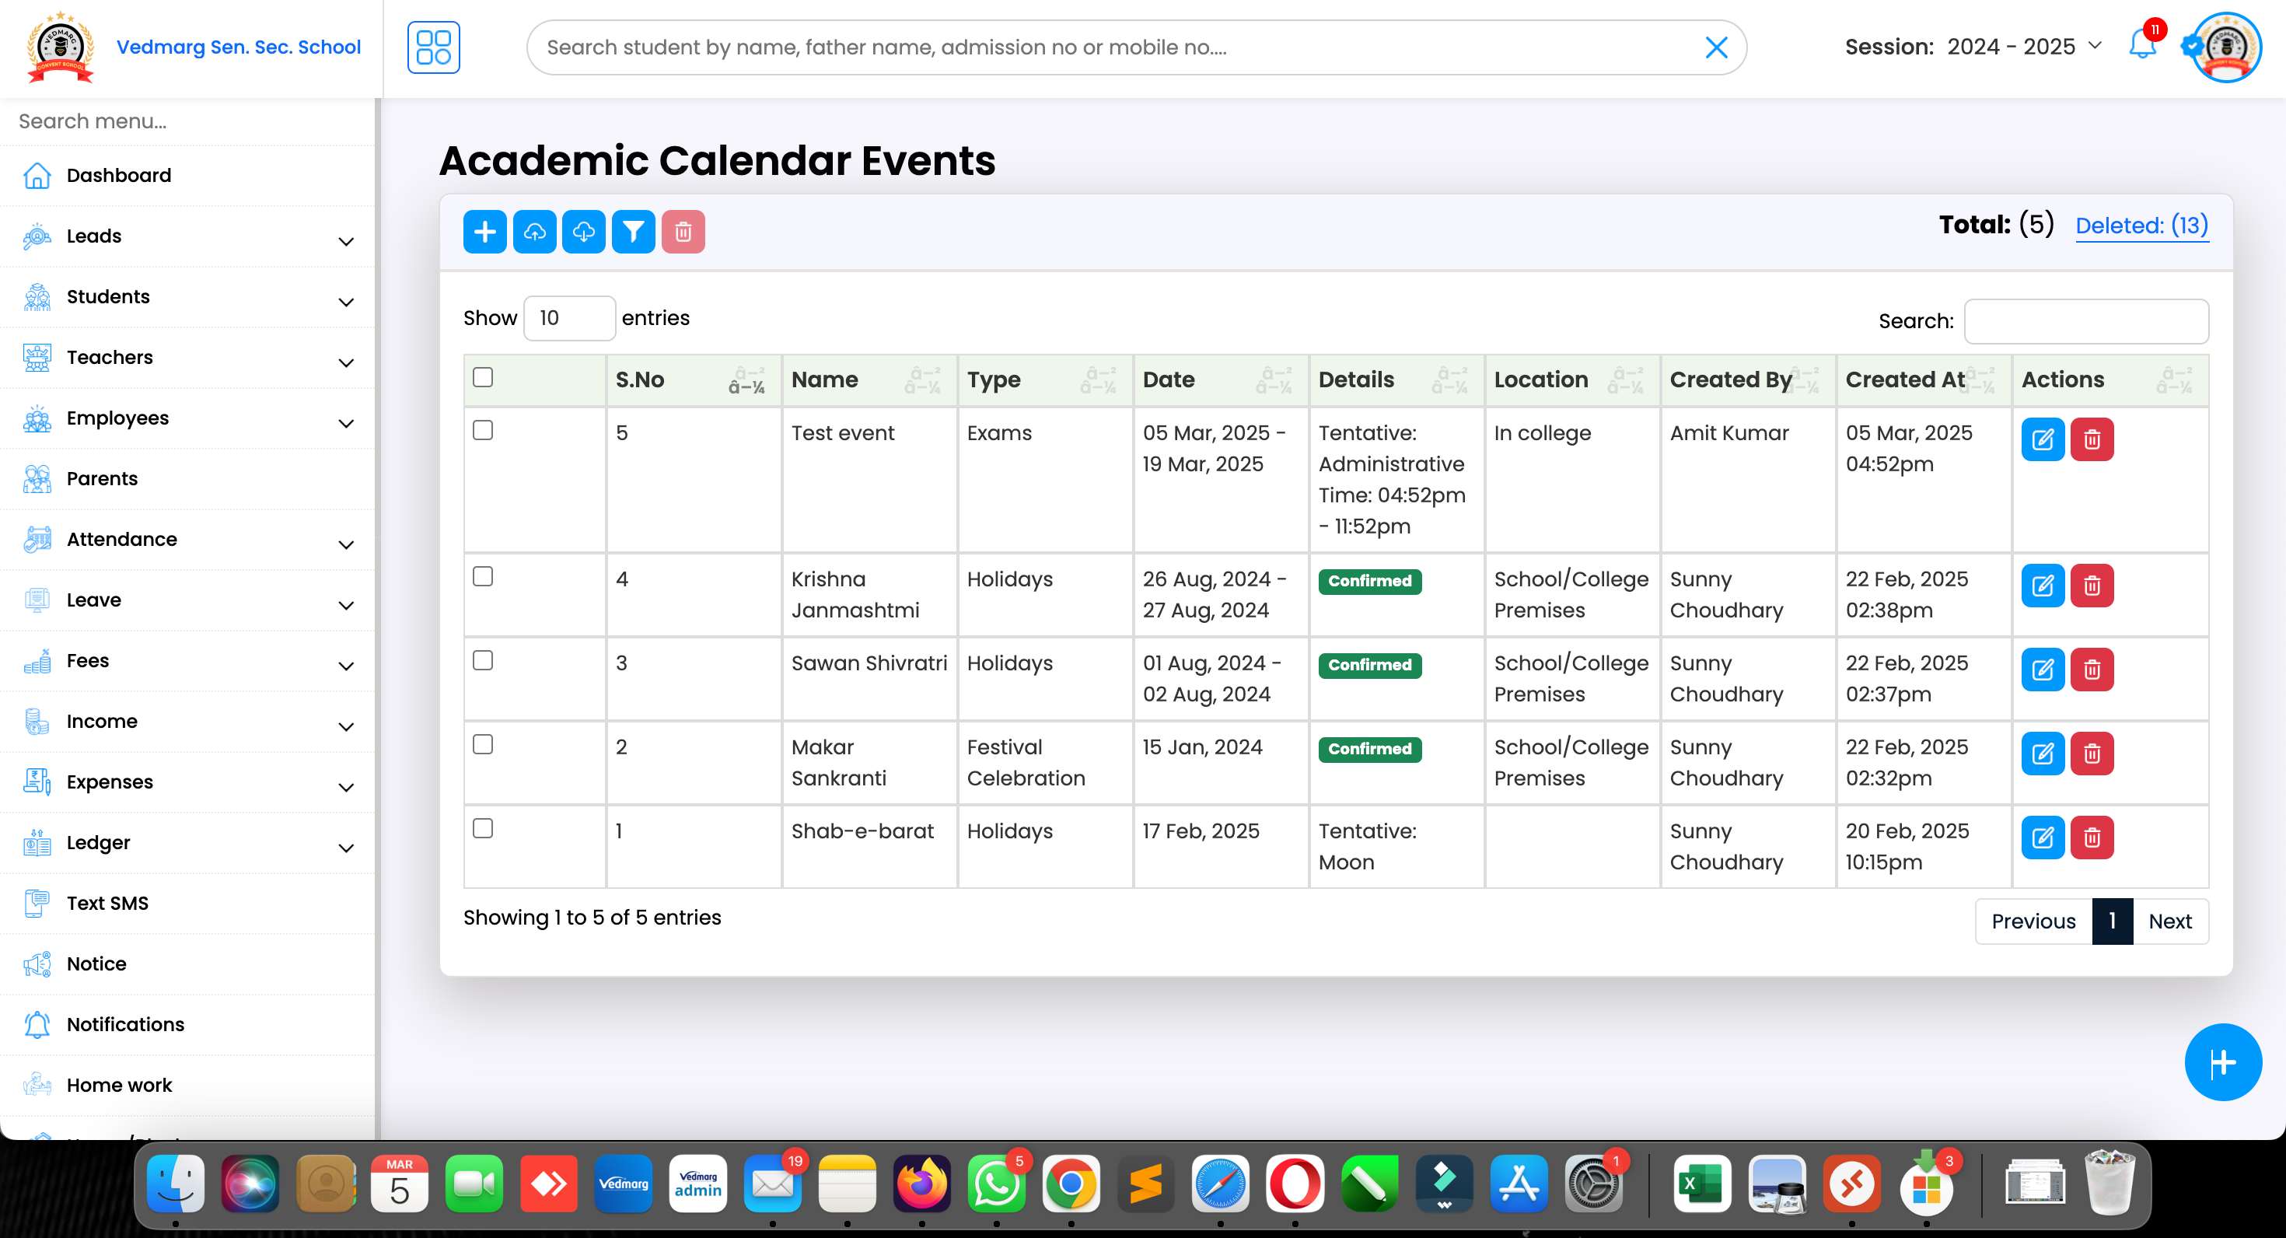Click the Next pagination button
The width and height of the screenshot is (2286, 1238).
click(x=2169, y=922)
